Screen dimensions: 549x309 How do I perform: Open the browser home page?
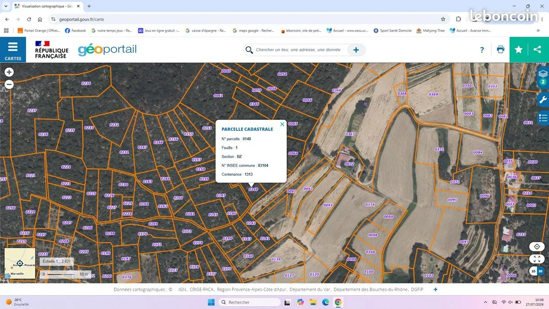pos(40,19)
